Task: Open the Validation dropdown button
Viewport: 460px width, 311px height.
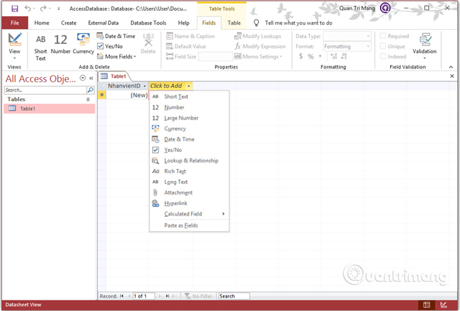Action: coord(425,46)
